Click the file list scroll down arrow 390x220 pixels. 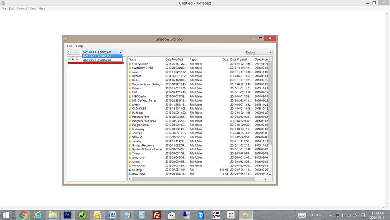click(x=270, y=174)
